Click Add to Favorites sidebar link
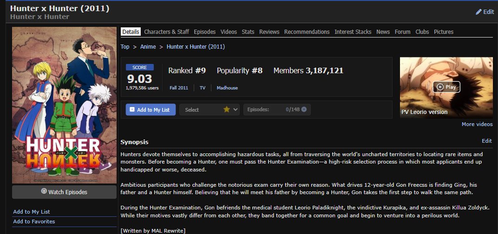This screenshot has height=234, width=498. click(x=34, y=221)
